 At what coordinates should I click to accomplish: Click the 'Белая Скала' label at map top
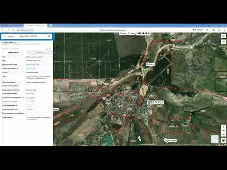(x=127, y=34)
